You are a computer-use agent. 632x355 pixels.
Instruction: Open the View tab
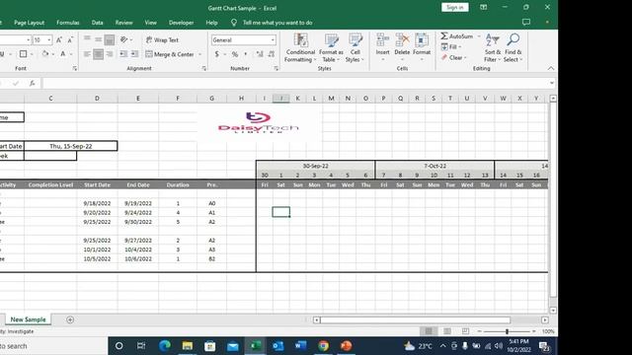tap(151, 23)
